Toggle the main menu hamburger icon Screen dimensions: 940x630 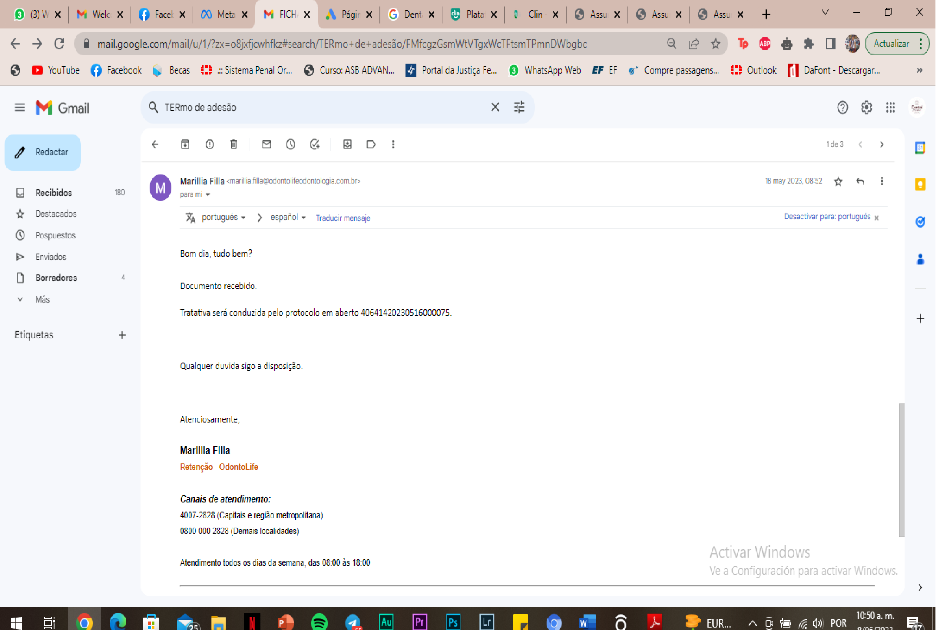pyautogui.click(x=20, y=108)
